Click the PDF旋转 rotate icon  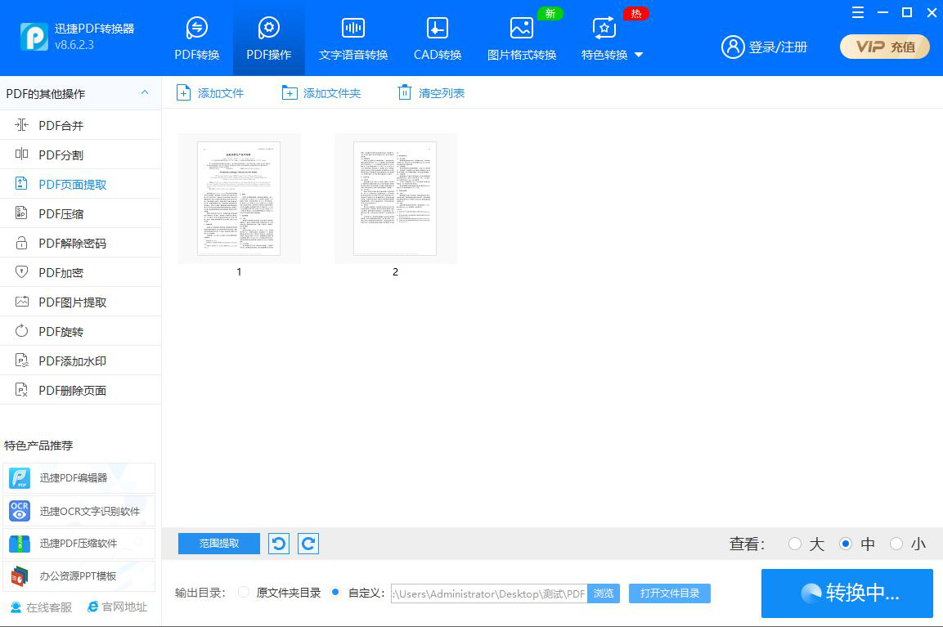[x=21, y=331]
